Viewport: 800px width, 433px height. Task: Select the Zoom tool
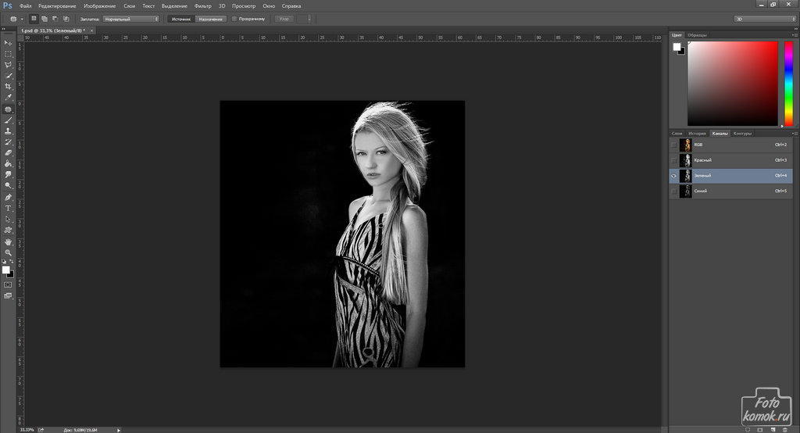(x=8, y=252)
